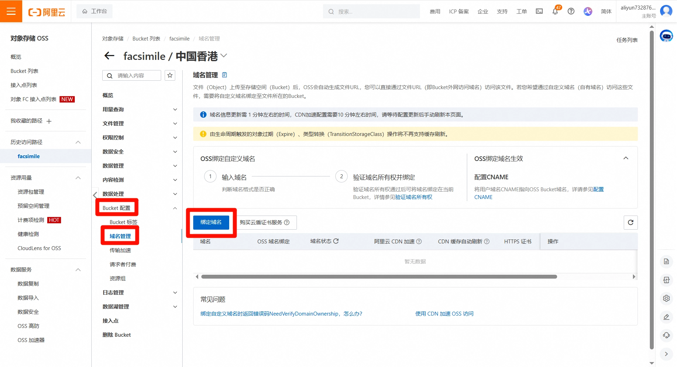Click the 请输入内容 menu search field
The height and width of the screenshot is (367, 677).
tap(132, 75)
